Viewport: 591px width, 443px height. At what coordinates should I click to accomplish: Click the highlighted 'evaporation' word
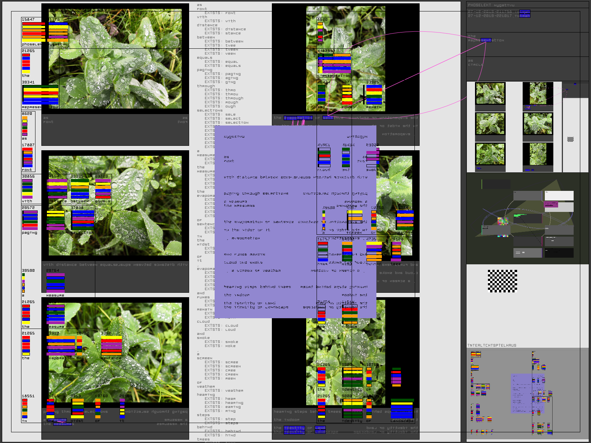(x=298, y=118)
